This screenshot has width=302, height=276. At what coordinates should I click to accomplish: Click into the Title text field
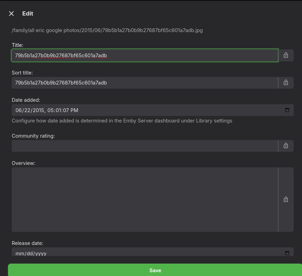pos(145,55)
